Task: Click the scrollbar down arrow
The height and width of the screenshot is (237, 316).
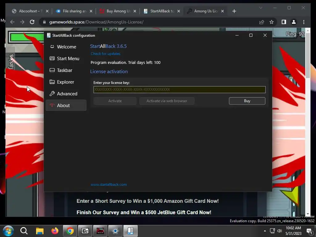Action: [308, 214]
